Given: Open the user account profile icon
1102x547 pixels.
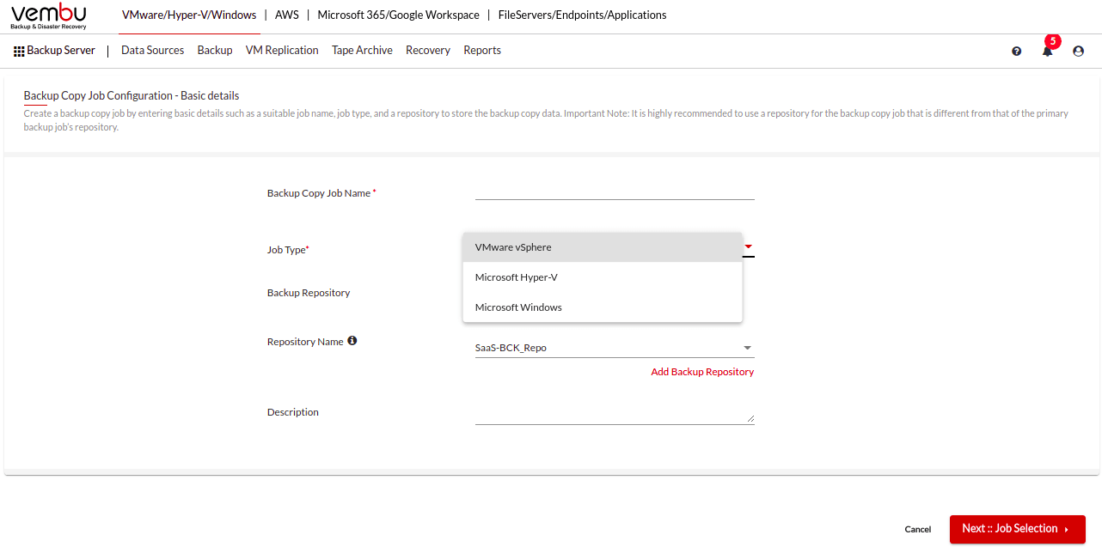Looking at the screenshot, I should (1078, 52).
